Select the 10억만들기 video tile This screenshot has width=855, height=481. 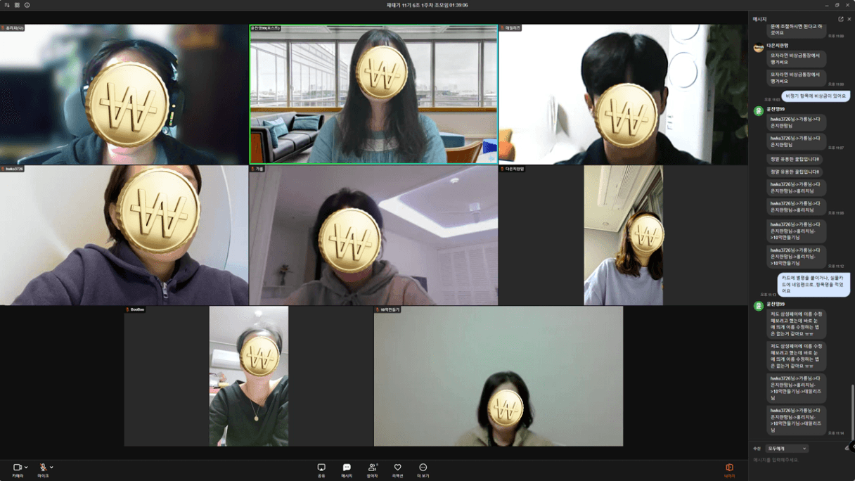click(x=498, y=376)
